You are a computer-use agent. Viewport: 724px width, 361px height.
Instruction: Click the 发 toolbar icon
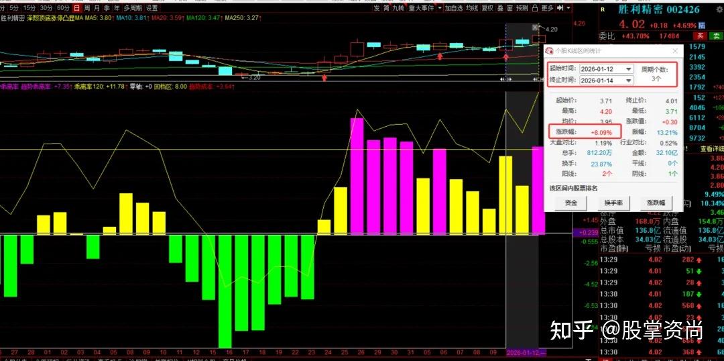tap(376, 8)
